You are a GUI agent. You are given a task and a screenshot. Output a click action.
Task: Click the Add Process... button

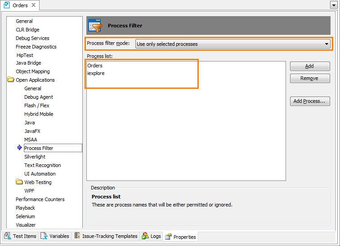click(310, 101)
